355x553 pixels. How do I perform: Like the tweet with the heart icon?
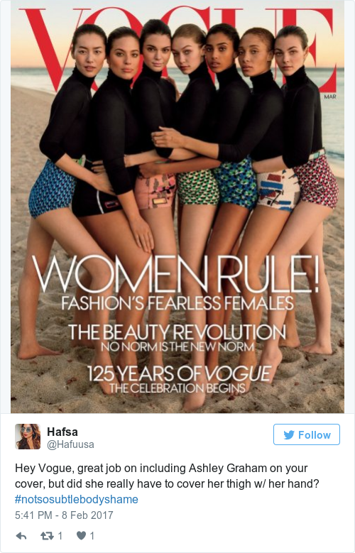click(81, 536)
